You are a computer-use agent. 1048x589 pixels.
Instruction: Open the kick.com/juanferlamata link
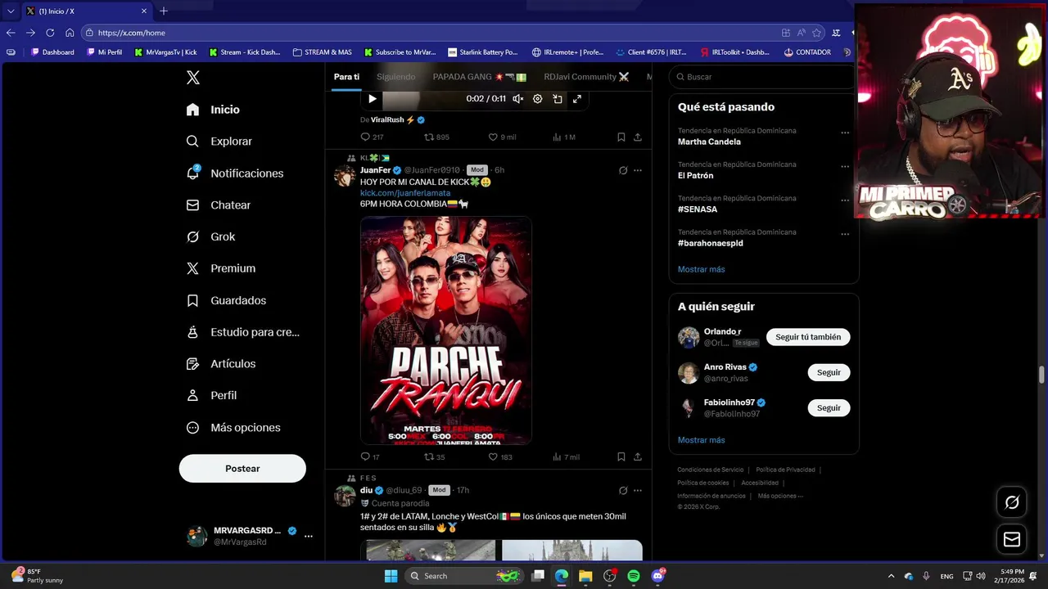[405, 193]
